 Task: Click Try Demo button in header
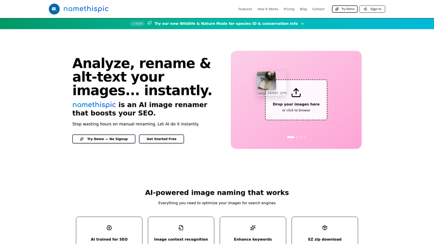click(344, 9)
